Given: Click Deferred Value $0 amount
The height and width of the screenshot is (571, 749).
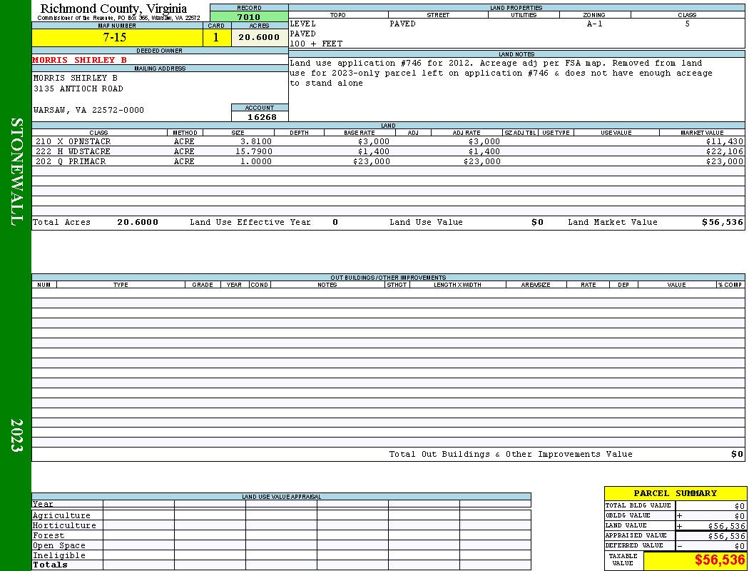Looking at the screenshot, I should pyautogui.click(x=740, y=546).
